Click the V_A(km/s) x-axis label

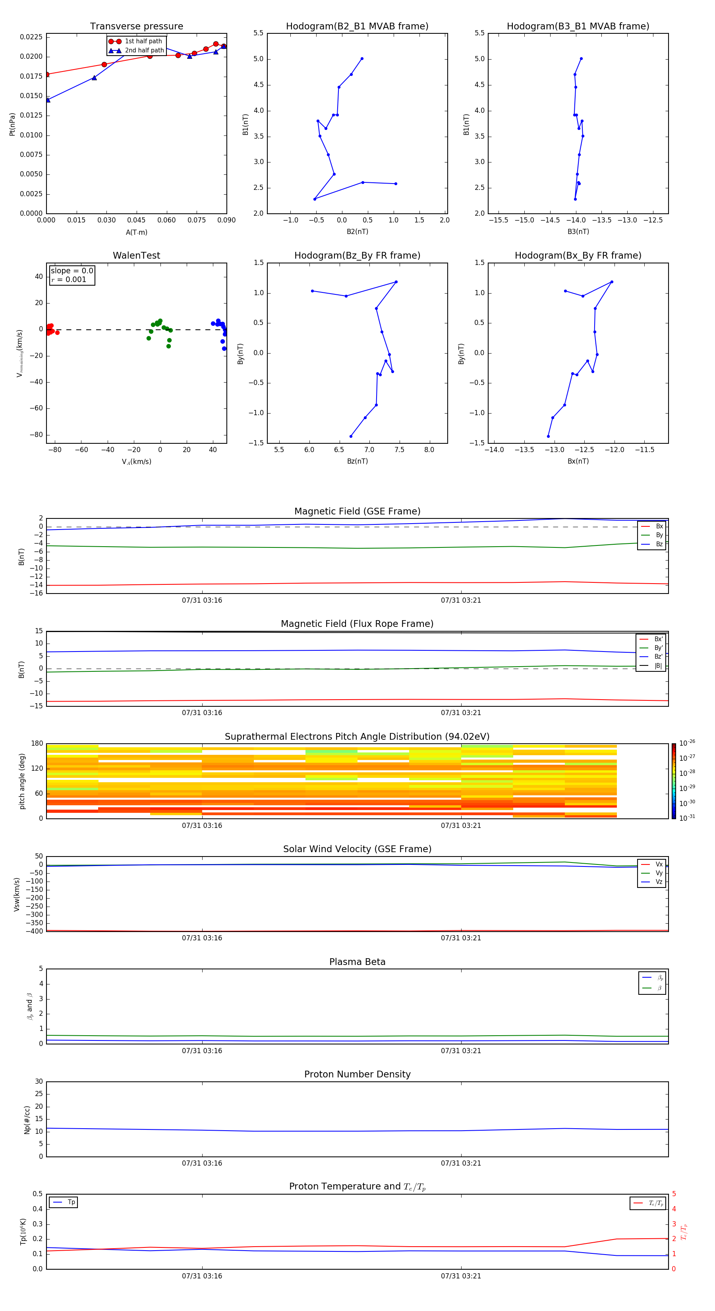pyautogui.click(x=136, y=462)
